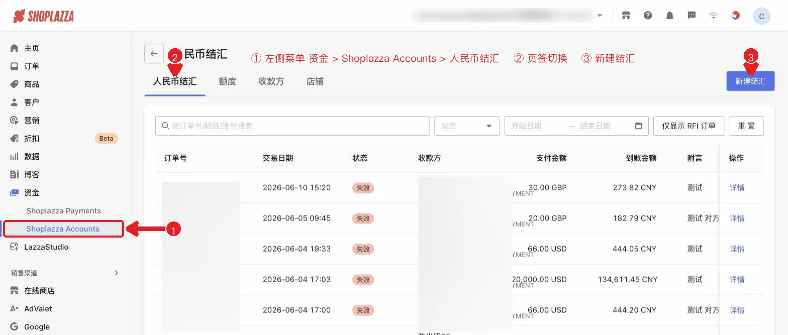Open 资金 in sidebar
Image resolution: width=788 pixels, height=335 pixels.
tap(32, 193)
